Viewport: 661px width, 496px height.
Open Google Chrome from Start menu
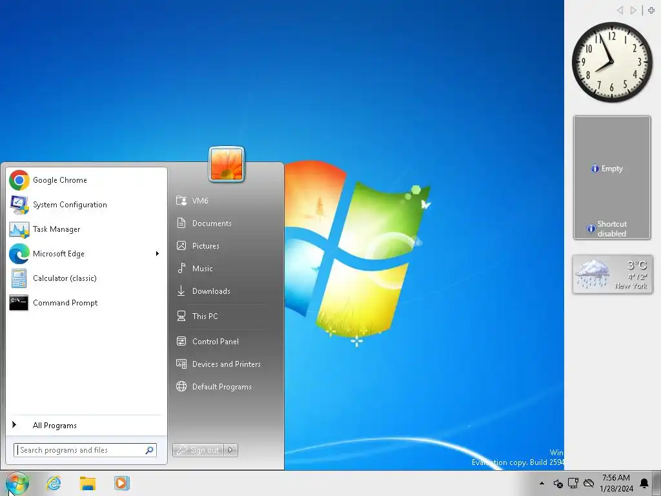[86, 180]
